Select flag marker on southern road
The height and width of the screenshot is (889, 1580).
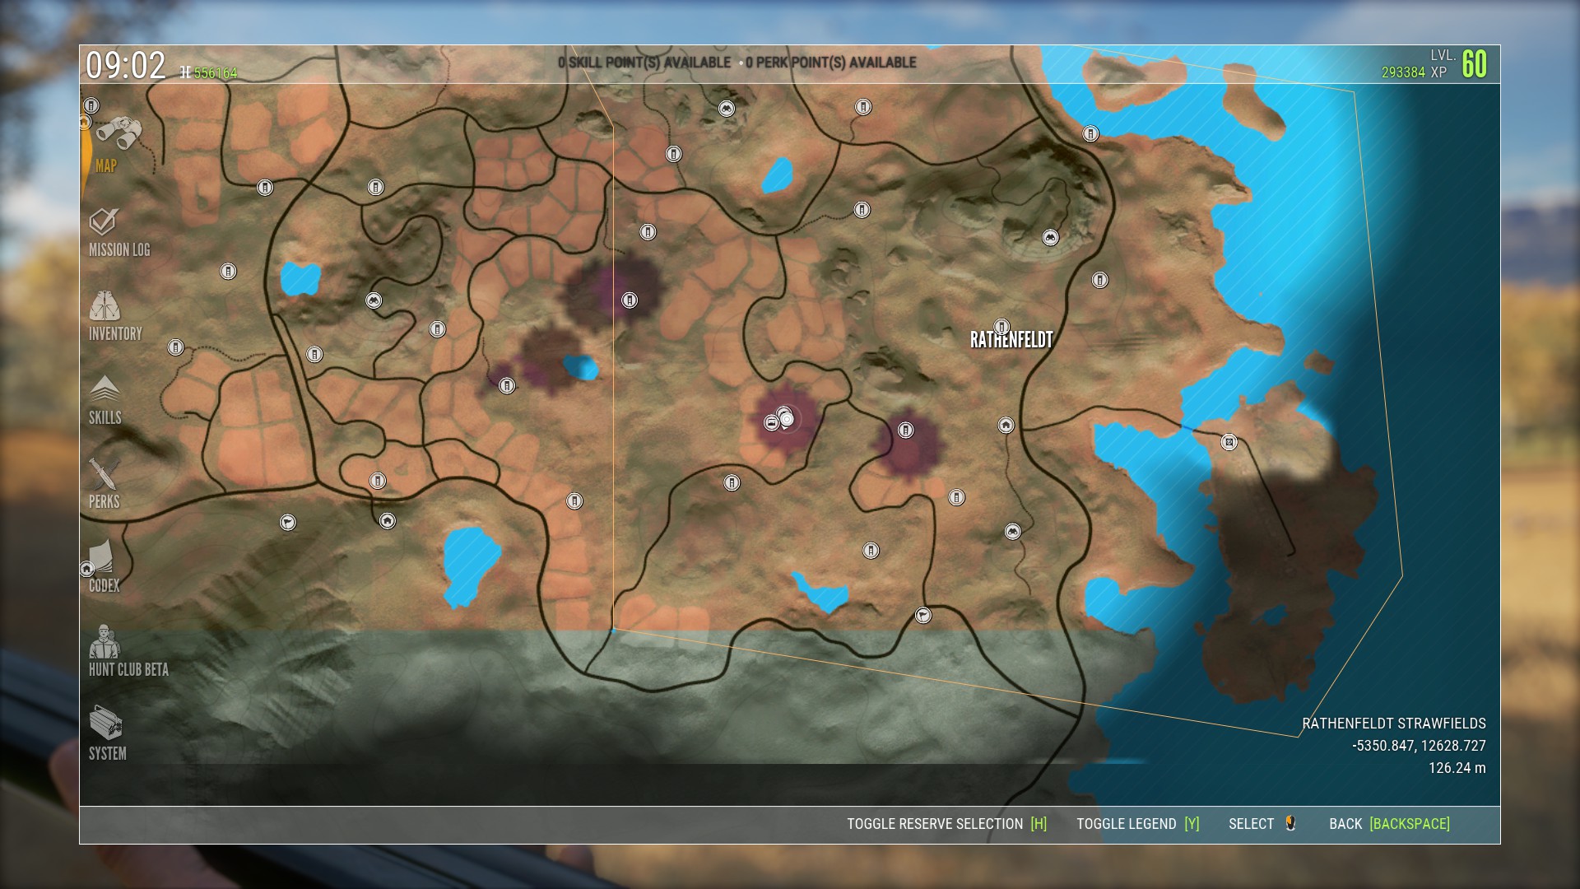923,615
